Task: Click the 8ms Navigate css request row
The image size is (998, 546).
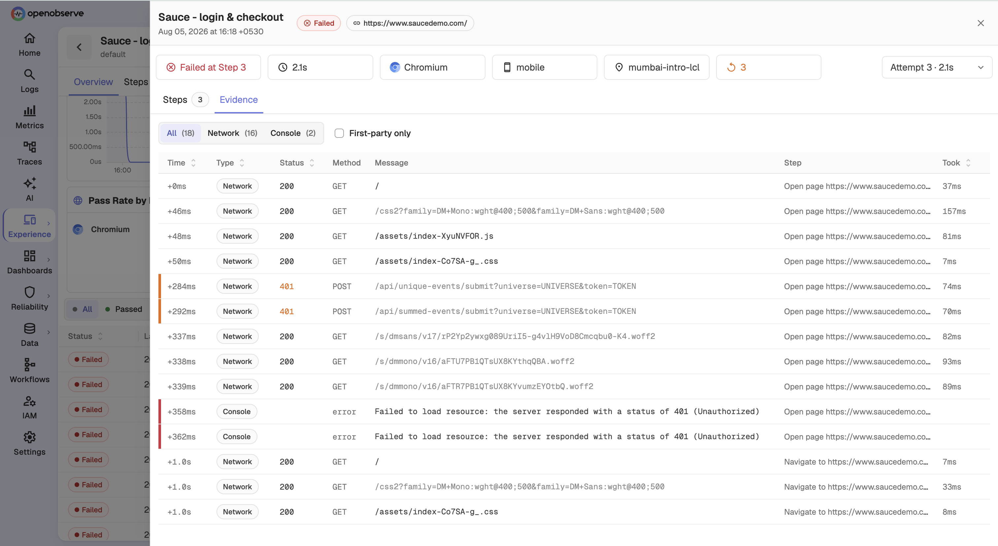Action: click(574, 512)
